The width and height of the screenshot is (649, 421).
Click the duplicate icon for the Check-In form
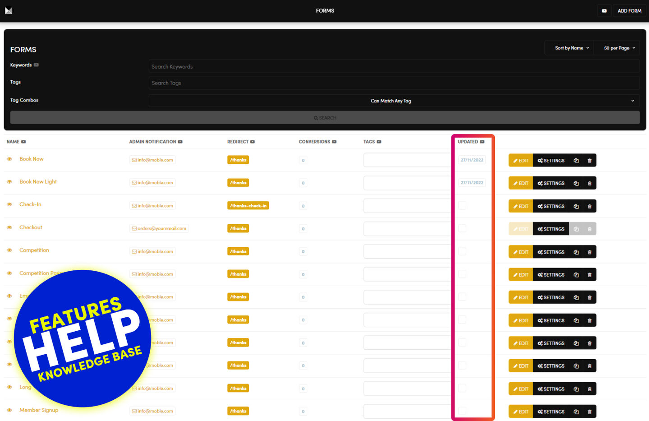576,206
